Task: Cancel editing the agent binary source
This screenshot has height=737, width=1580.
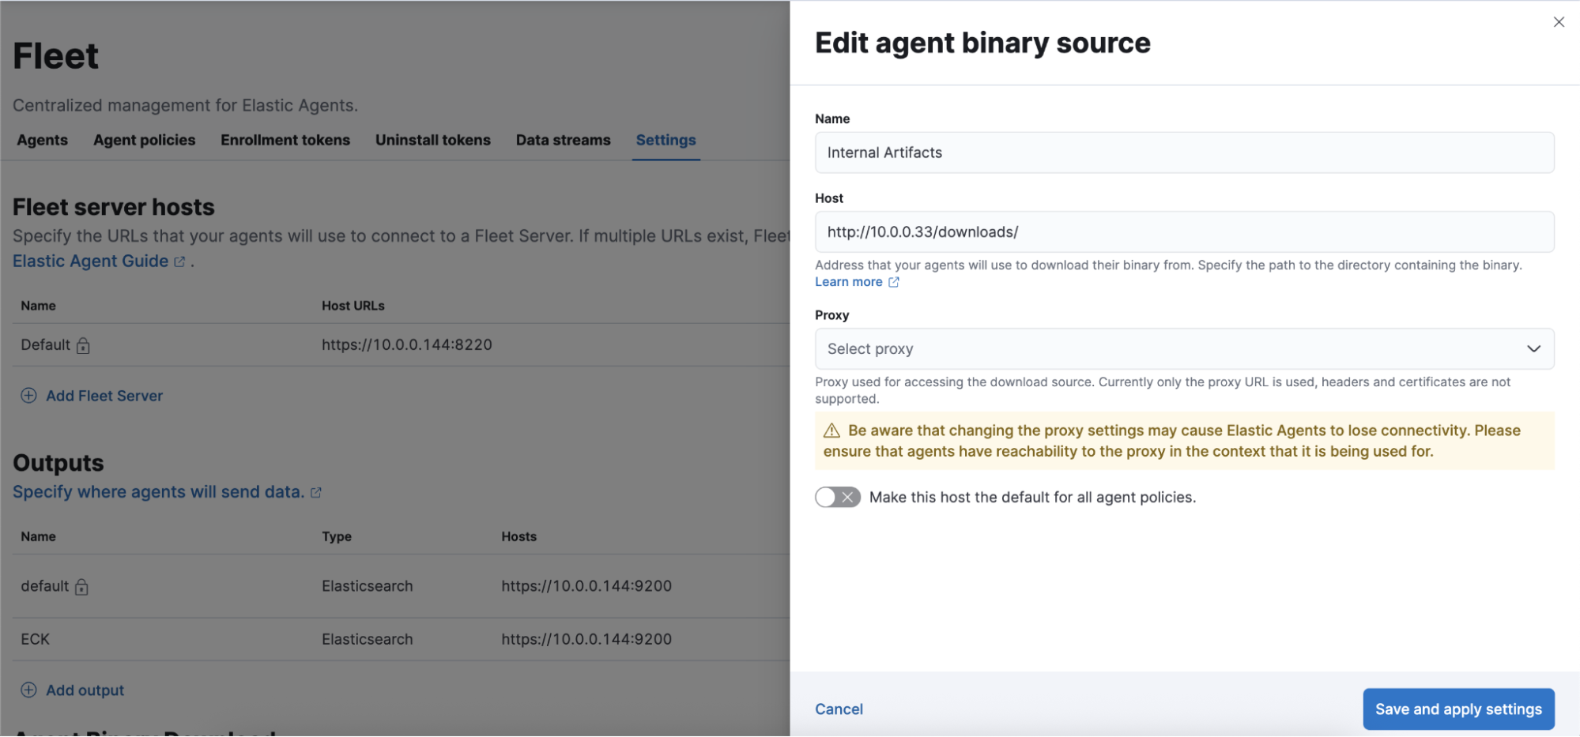Action: 839,709
